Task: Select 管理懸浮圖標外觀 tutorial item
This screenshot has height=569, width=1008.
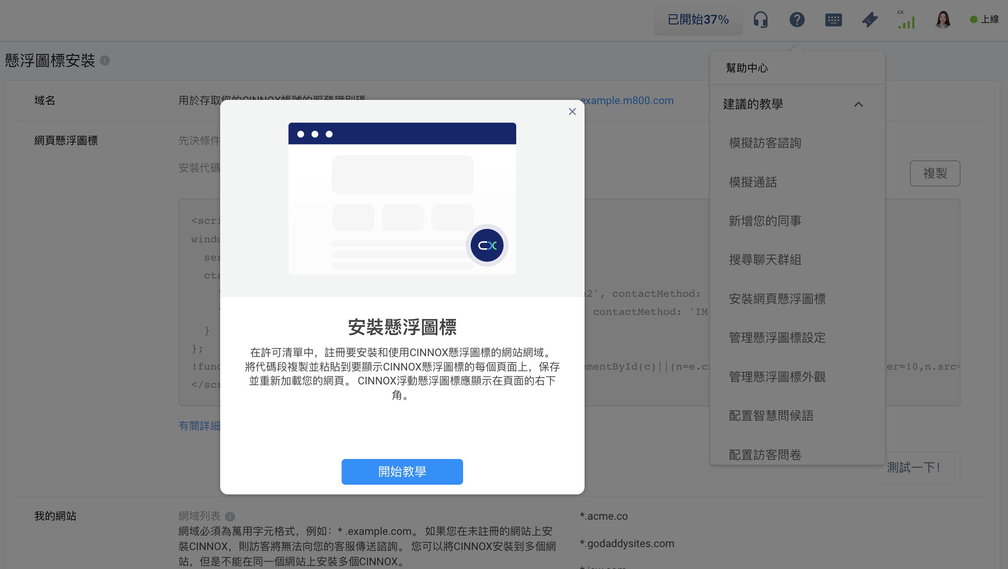Action: (777, 377)
